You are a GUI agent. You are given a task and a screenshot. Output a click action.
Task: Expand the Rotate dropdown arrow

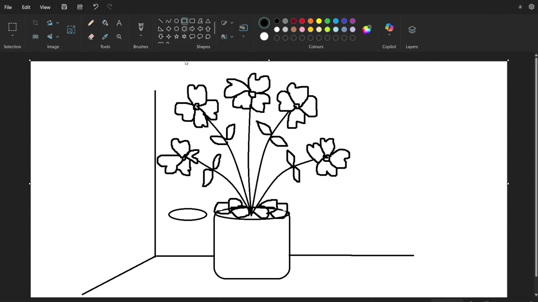pos(58,23)
